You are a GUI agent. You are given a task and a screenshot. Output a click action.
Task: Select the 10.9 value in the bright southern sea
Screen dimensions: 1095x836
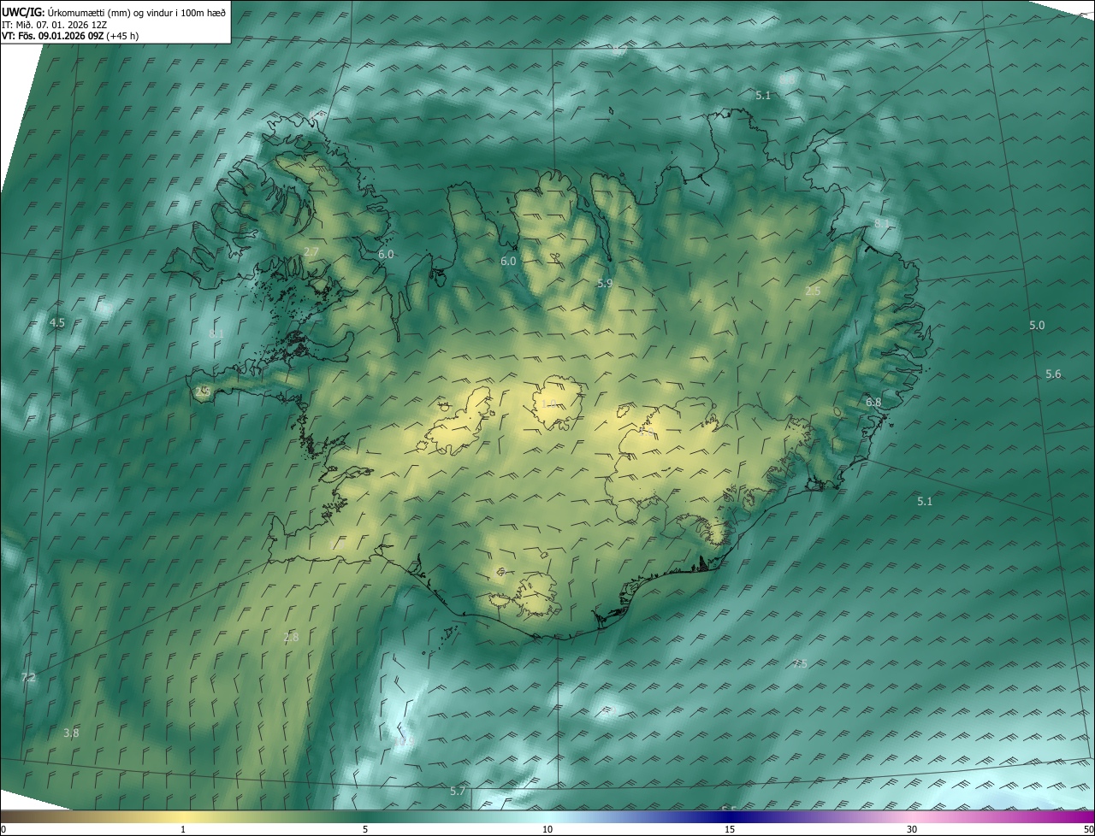(404, 742)
